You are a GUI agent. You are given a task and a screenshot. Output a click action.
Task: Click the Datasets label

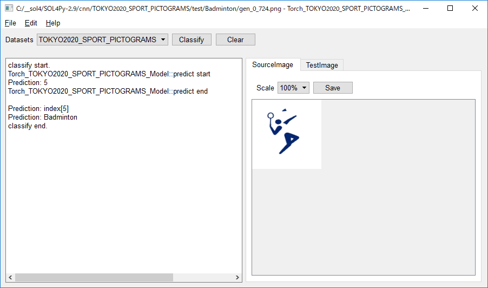19,40
